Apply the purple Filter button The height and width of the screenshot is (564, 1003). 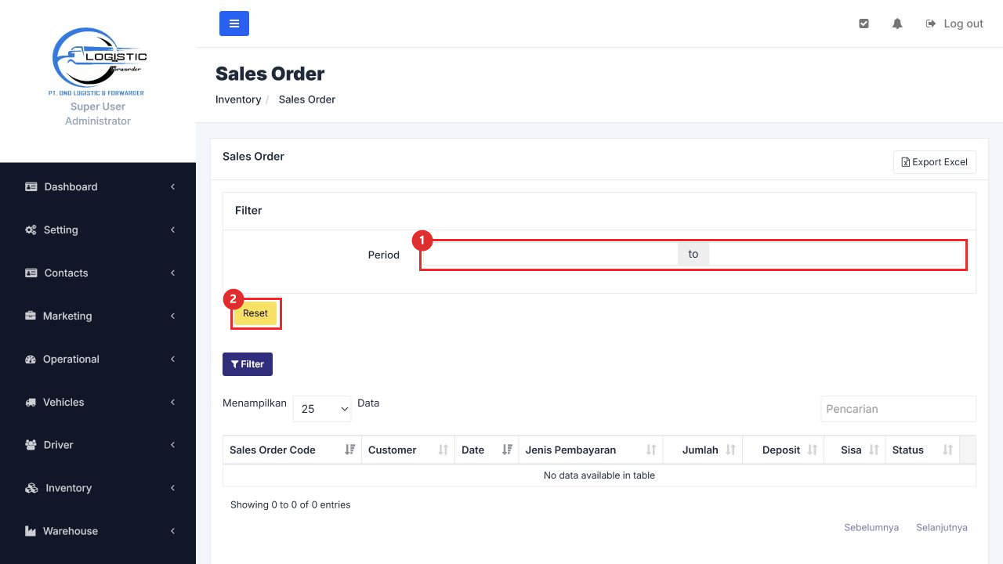[248, 364]
